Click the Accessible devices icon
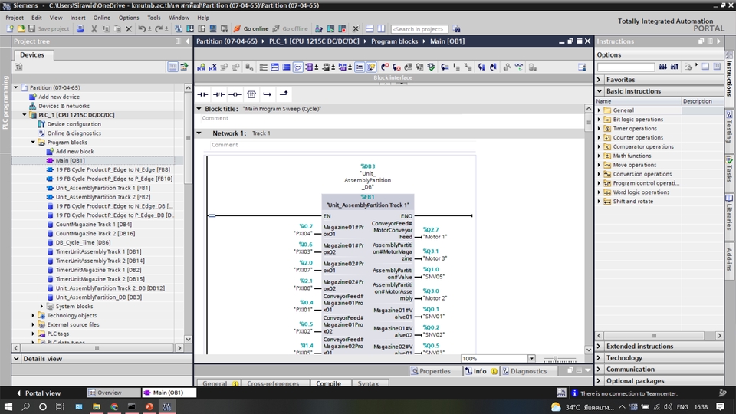Image resolution: width=736 pixels, height=414 pixels. (x=319, y=28)
